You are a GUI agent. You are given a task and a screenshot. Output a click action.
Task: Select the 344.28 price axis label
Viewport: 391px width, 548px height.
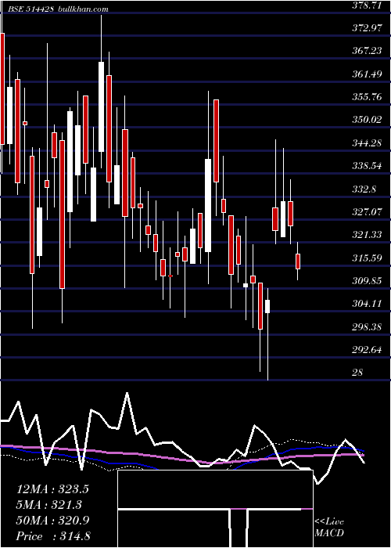click(x=367, y=143)
